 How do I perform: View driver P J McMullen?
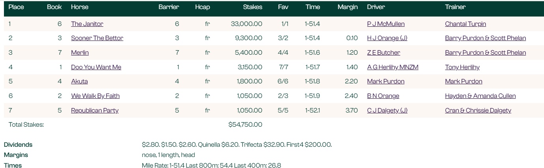386,24
